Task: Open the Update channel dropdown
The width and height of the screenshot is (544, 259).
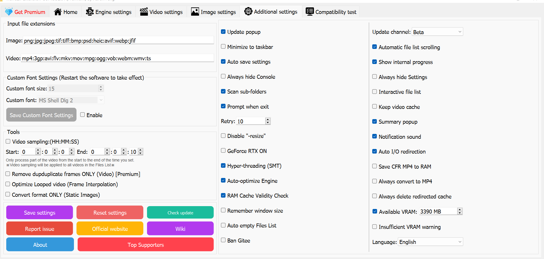Action: click(x=437, y=32)
